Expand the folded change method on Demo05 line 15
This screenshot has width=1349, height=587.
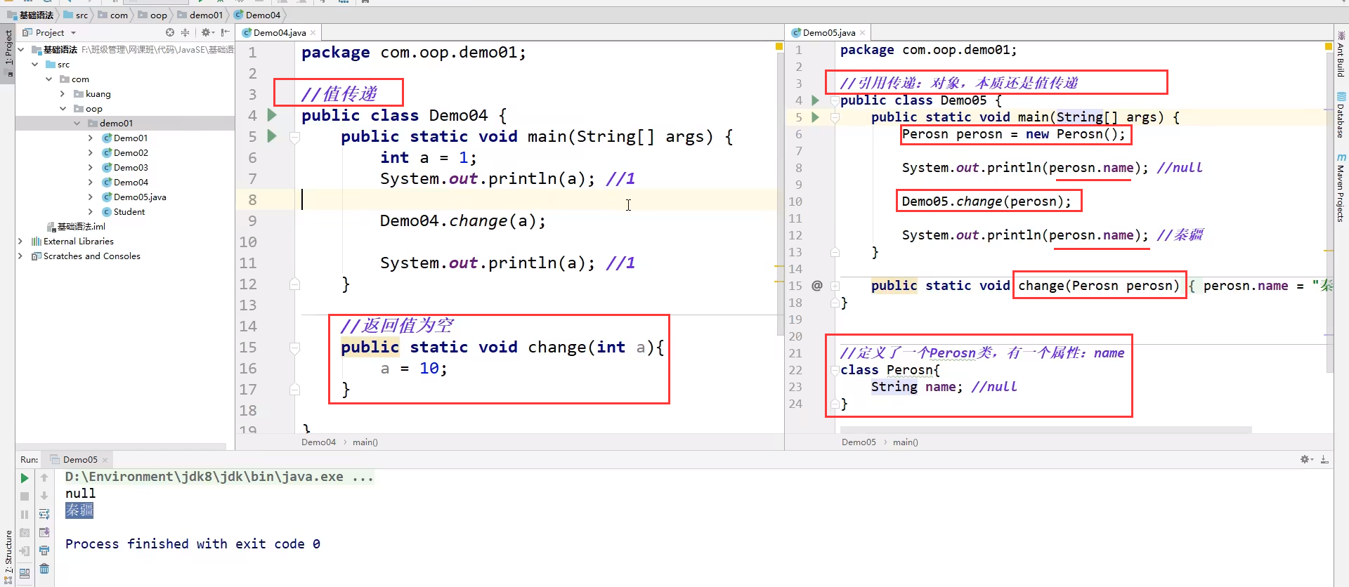835,286
